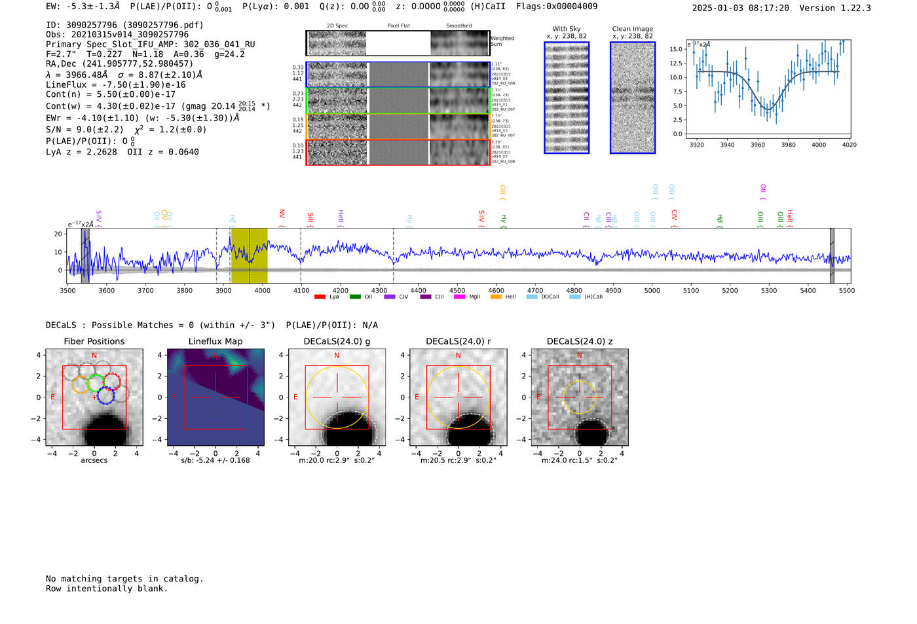
Task: Click the purple HeII marker near 4200
Action: coord(341,219)
